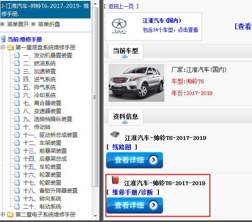Click the document icon beside 加速装置

(x=17, y=71)
